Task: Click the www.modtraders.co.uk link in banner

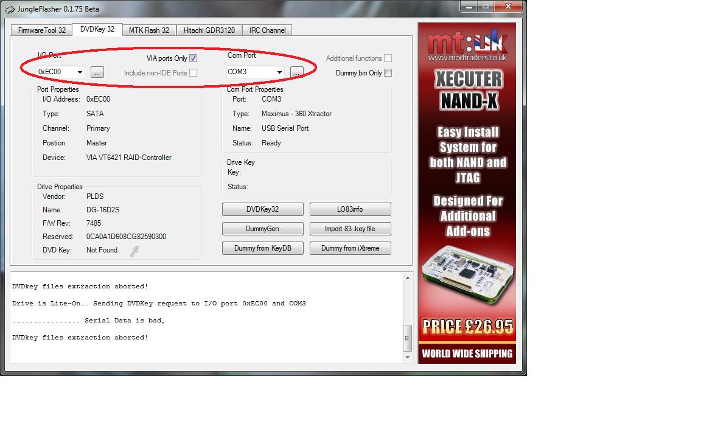Action: coord(467,58)
